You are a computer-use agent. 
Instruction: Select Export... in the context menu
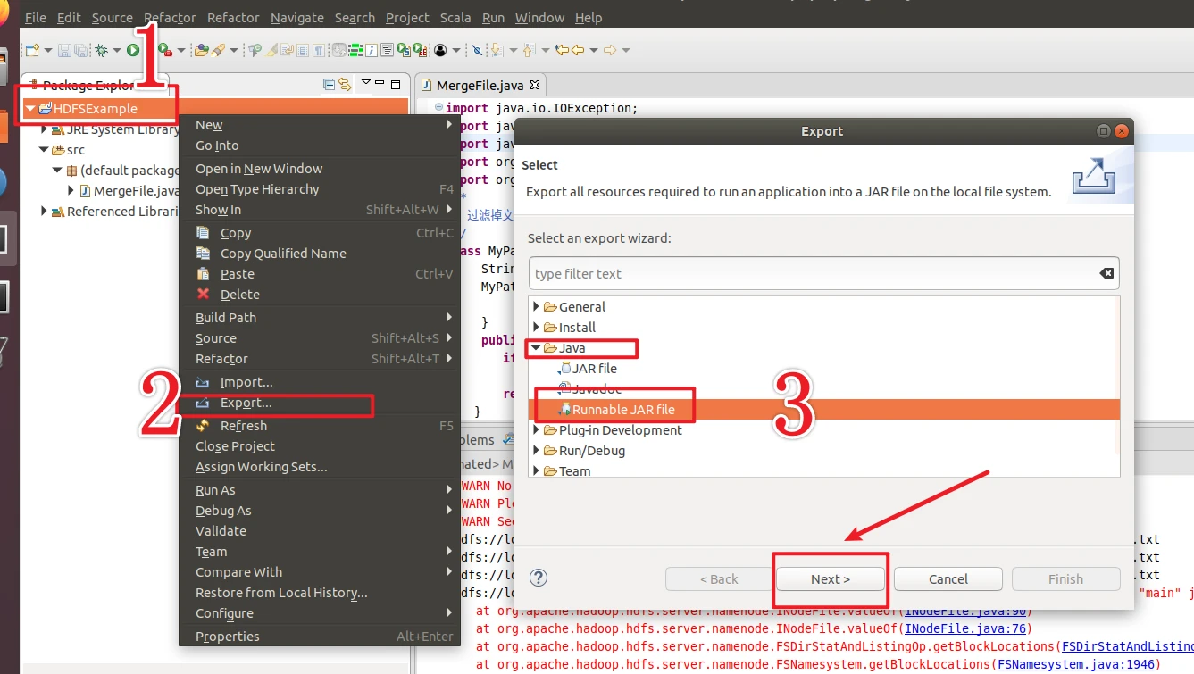click(246, 404)
